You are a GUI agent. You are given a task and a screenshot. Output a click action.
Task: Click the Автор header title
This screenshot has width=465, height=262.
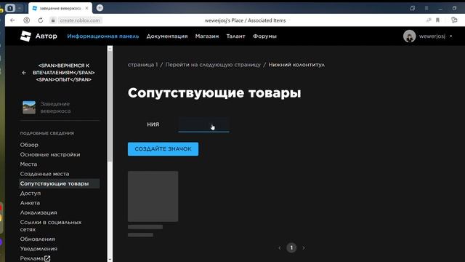(46, 36)
